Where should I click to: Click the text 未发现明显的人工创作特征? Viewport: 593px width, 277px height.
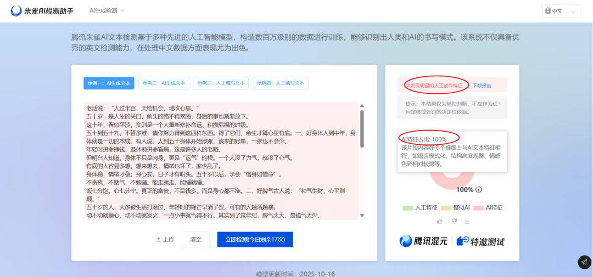[434, 86]
